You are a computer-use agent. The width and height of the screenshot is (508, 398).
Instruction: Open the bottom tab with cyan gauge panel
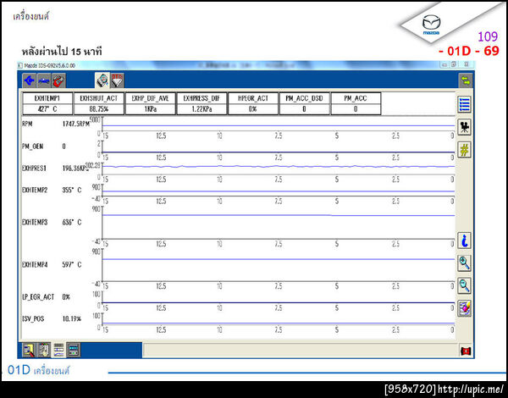[x=73, y=350]
